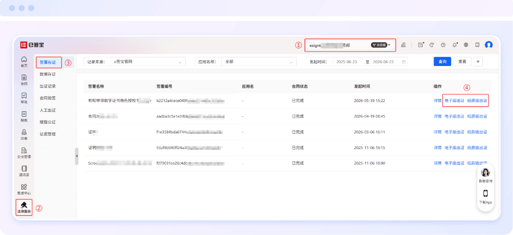Open the account switcher showing 高级版
The width and height of the screenshot is (513, 235).
click(x=350, y=45)
